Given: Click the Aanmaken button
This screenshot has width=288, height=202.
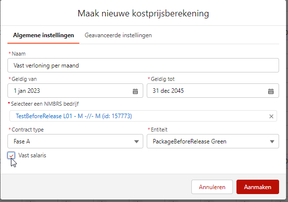Looking at the screenshot, I should point(258,187).
